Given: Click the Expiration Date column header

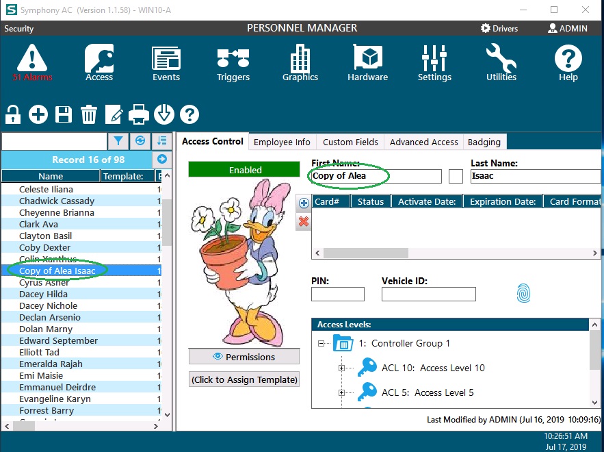Looking at the screenshot, I should click(503, 201).
